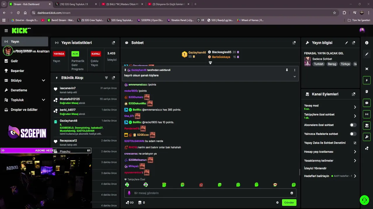Click the document icon in the right rail
The width and height of the screenshot is (373, 209).
coord(367,91)
